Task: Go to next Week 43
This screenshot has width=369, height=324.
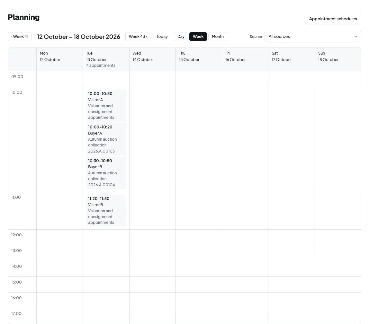Action: coord(138,36)
